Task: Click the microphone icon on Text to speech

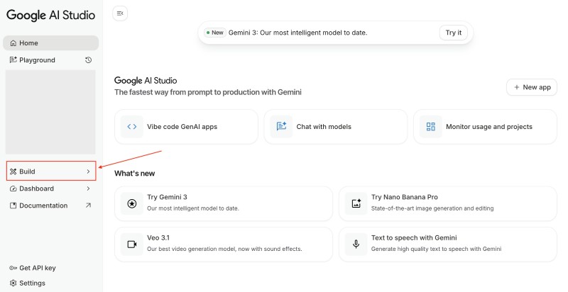Action: coord(356,245)
